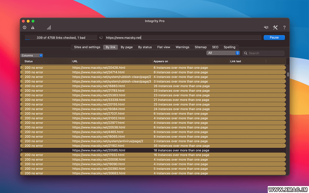Select URL https://www.macsky.net/21793.html
The width and height of the screenshot is (309, 193).
(99, 91)
